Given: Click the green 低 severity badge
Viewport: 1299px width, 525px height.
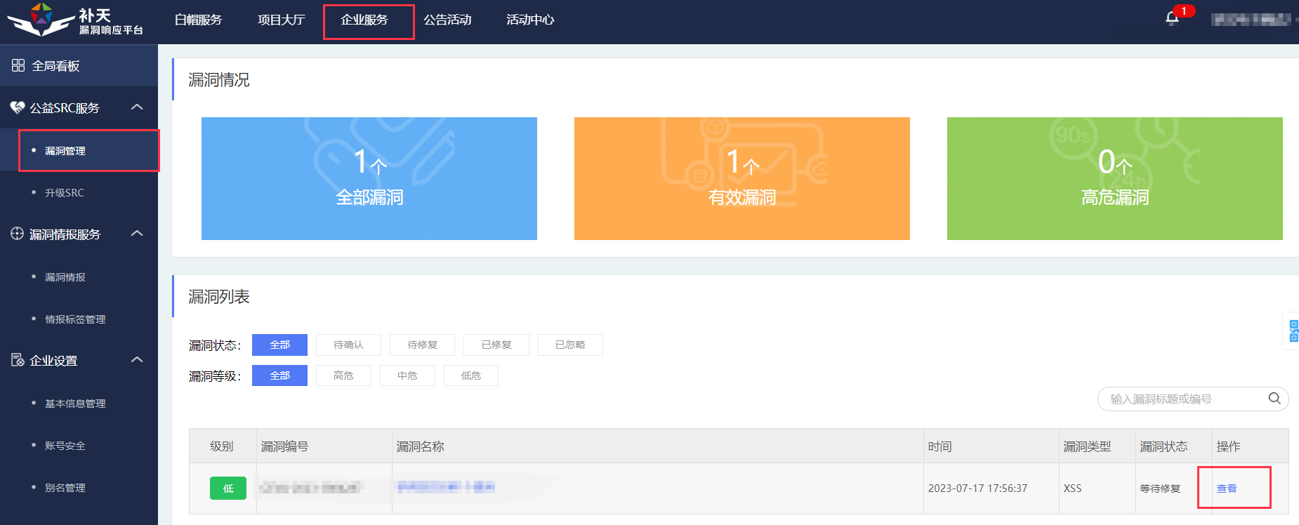Looking at the screenshot, I should tap(228, 489).
